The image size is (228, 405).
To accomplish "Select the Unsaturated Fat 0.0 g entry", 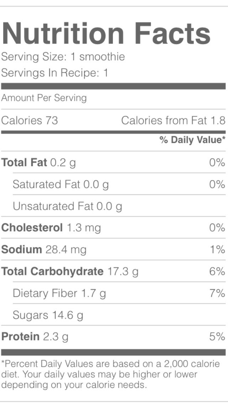I will pos(67,206).
